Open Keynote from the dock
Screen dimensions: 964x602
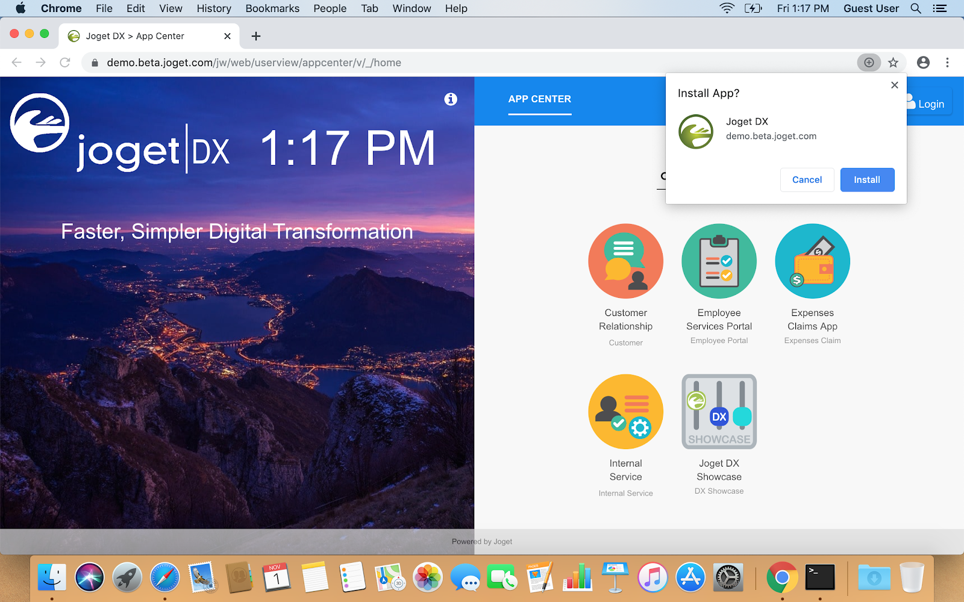click(615, 578)
